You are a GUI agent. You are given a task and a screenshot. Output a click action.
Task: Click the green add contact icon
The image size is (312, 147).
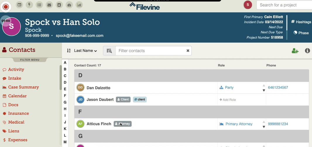[295, 51]
